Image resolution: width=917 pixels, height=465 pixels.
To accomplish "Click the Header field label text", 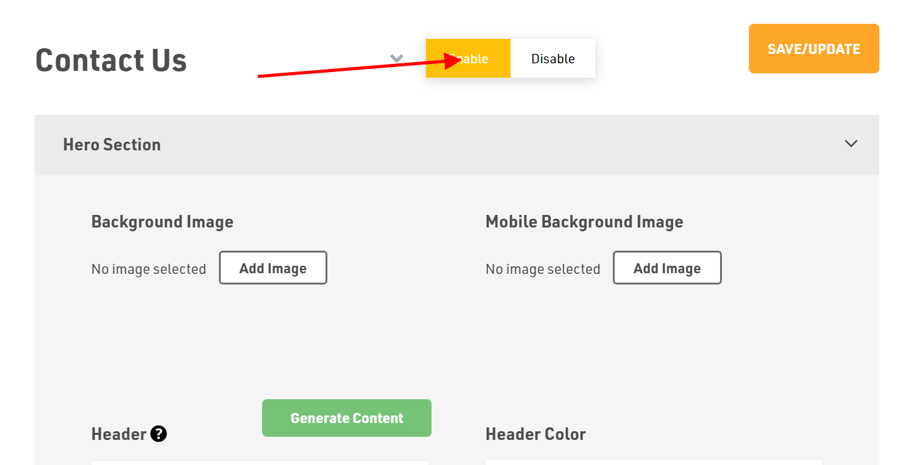I will click(119, 434).
